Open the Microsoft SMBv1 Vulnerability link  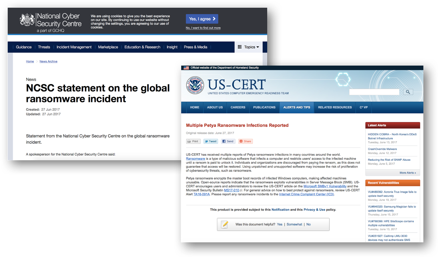(x=325, y=186)
